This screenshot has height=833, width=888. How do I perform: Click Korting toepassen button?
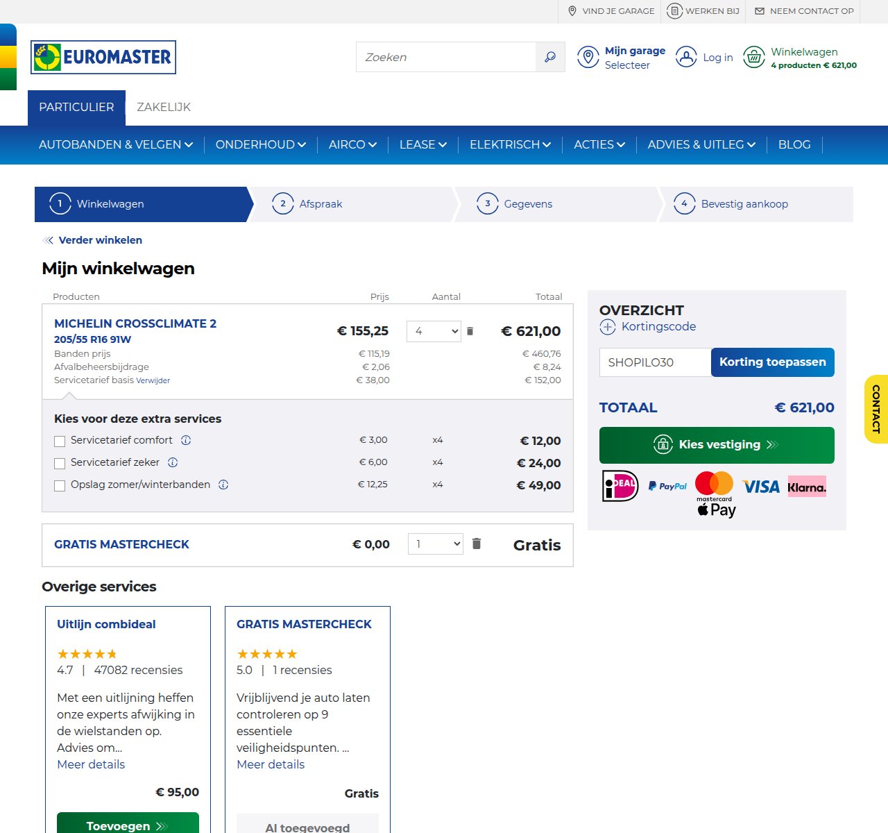[773, 362]
